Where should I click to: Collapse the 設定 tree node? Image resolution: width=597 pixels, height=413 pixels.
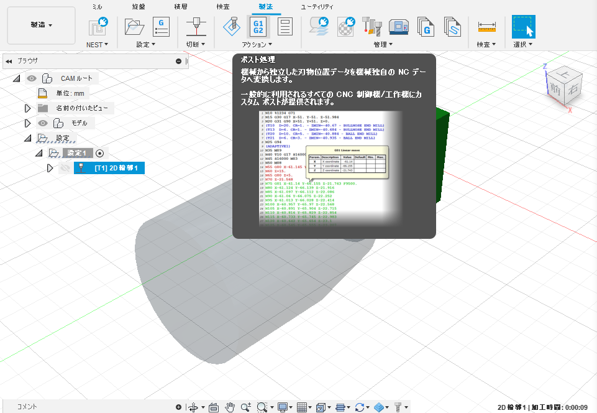tap(28, 138)
